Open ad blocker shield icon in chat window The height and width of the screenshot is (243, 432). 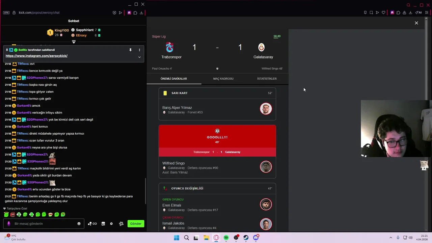coord(114,13)
